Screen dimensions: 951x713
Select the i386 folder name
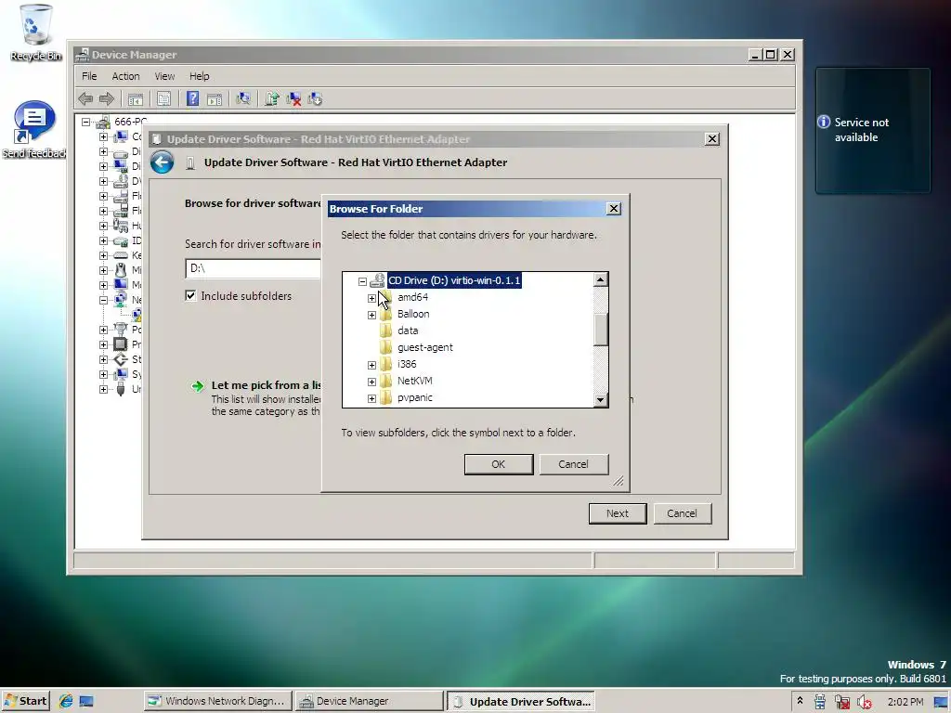[x=407, y=364]
